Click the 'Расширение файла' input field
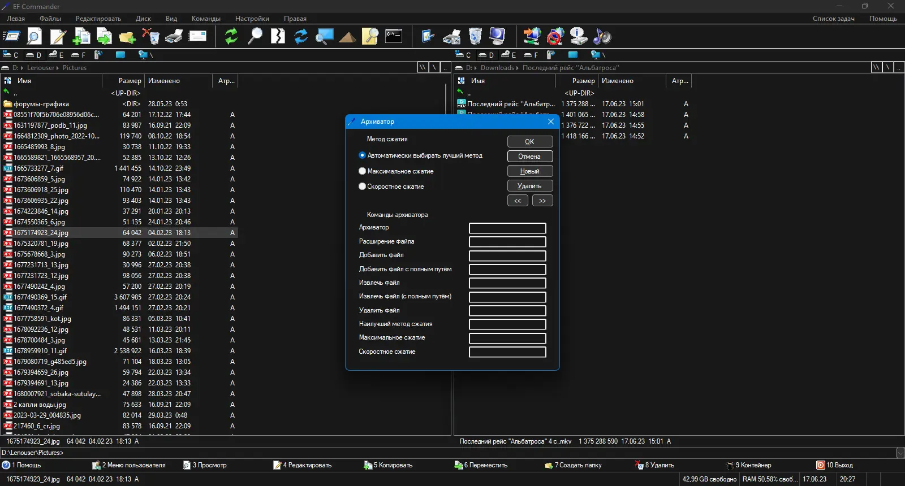Viewport: 905px width, 486px height. pos(507,242)
